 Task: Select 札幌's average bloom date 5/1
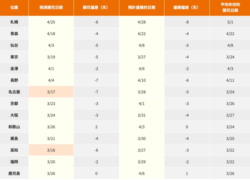coord(230,22)
